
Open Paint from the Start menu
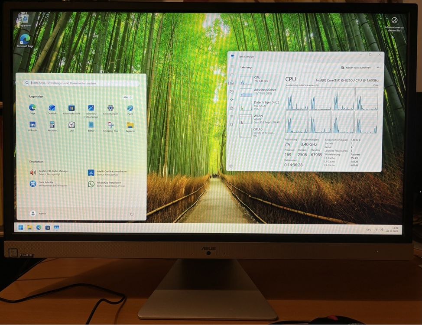[130, 109]
